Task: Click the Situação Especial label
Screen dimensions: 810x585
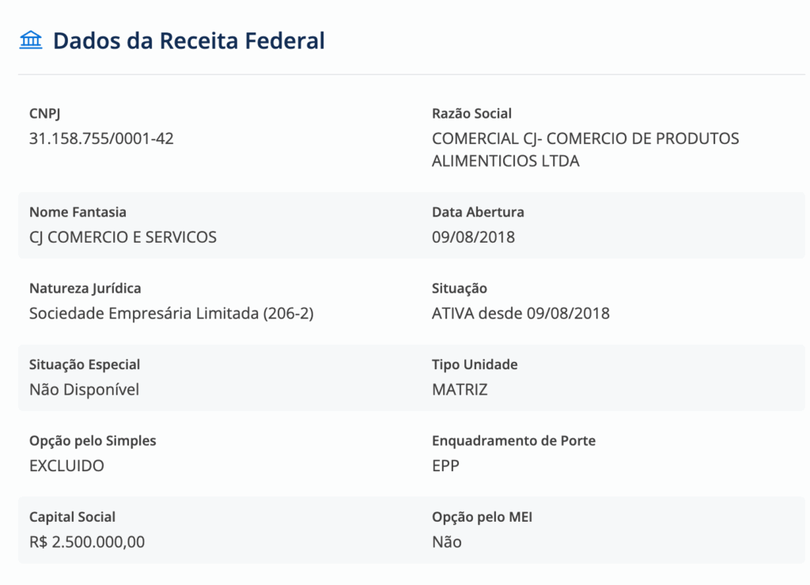Action: point(85,364)
